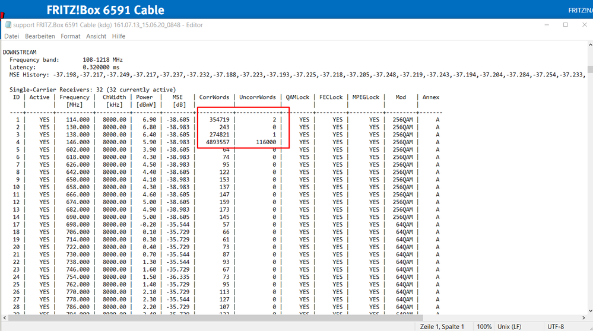Click the Frequency [MHz] column header

75,101
